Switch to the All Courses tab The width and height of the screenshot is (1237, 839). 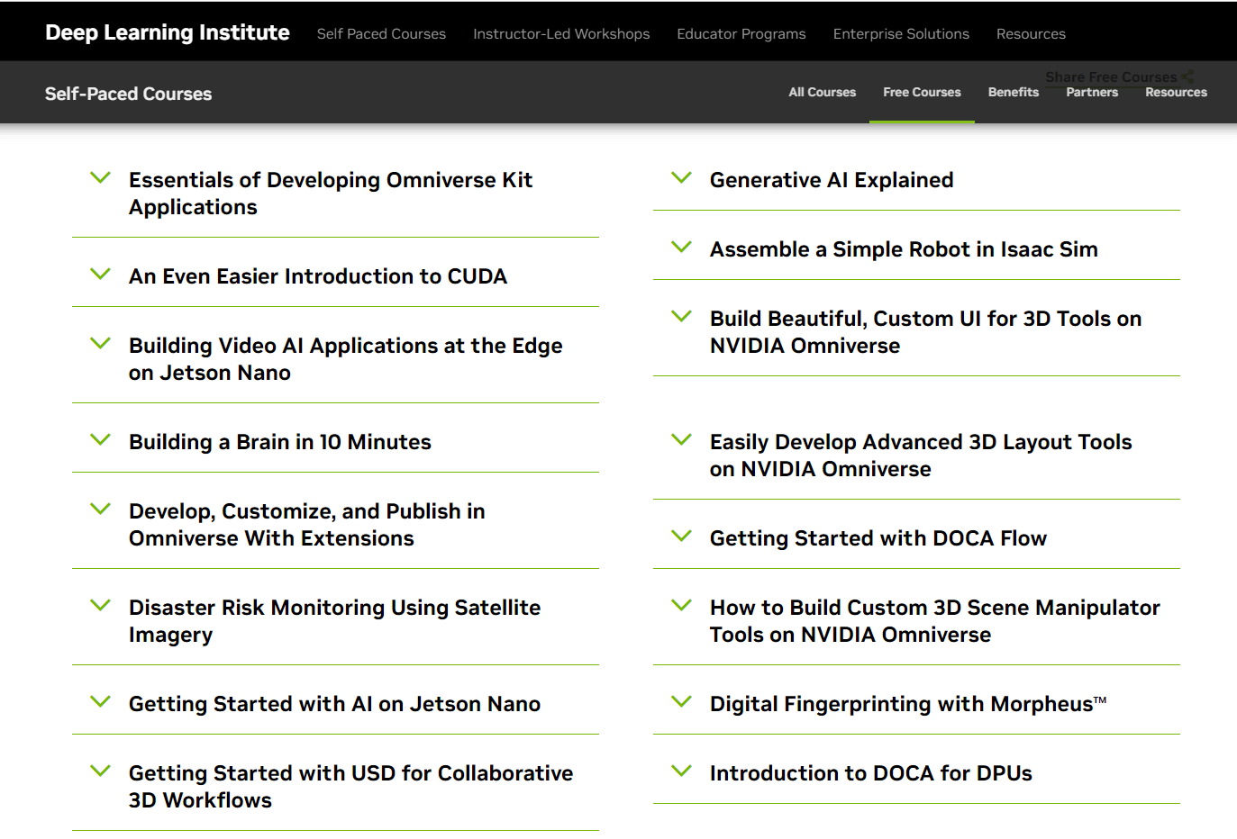tap(823, 92)
